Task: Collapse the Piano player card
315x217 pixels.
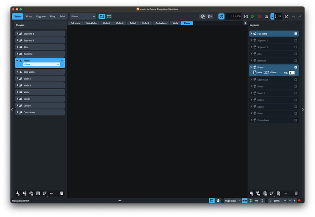Action: pyautogui.click(x=17, y=60)
